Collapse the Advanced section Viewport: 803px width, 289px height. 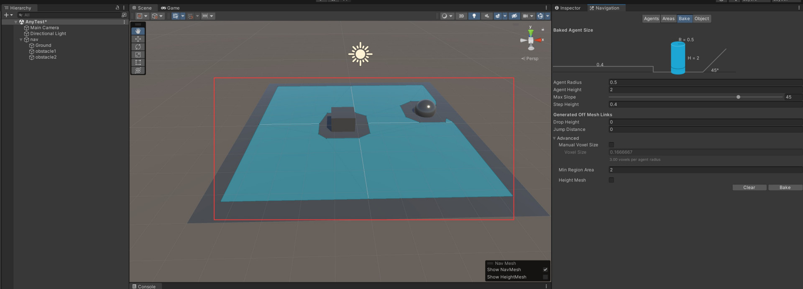[x=555, y=138]
